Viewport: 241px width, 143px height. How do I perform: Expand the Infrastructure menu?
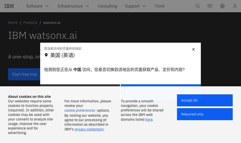tap(73, 6)
